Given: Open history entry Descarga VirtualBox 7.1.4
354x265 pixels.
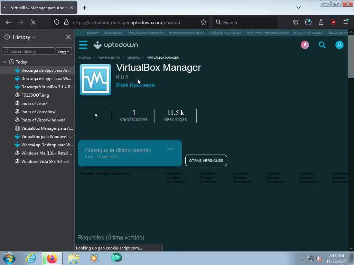Looking at the screenshot, I should tap(37, 87).
